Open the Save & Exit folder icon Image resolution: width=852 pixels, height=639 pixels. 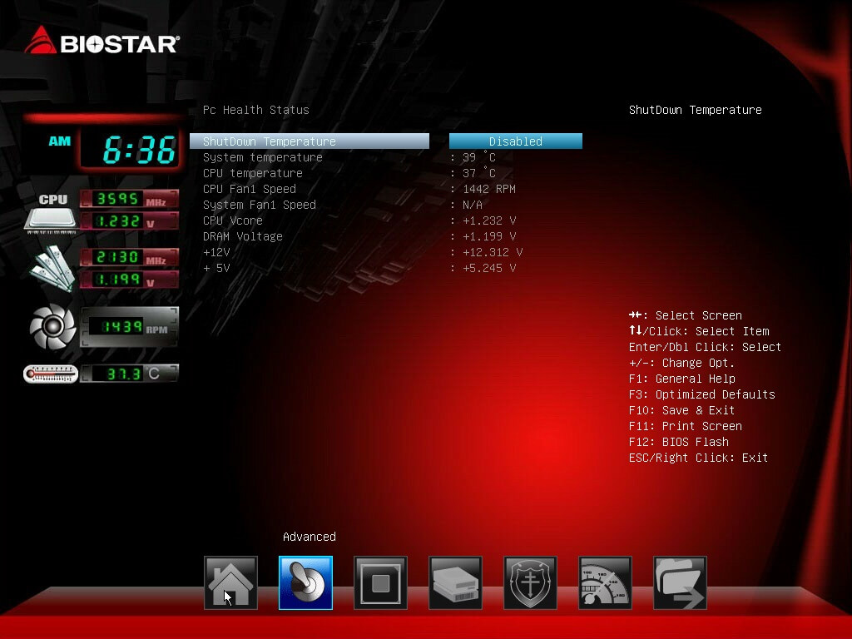click(x=680, y=582)
